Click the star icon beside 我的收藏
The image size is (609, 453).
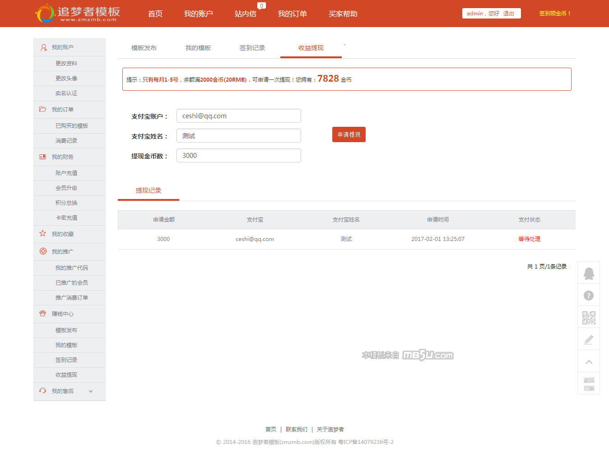point(42,233)
